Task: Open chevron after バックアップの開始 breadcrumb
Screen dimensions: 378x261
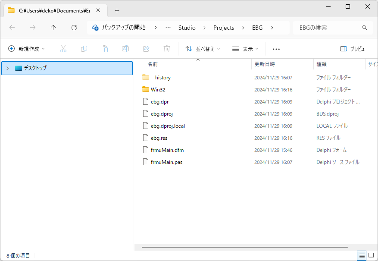Action: click(156, 28)
